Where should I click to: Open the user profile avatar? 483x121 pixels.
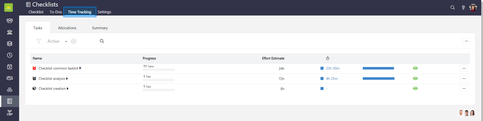coord(473,7)
